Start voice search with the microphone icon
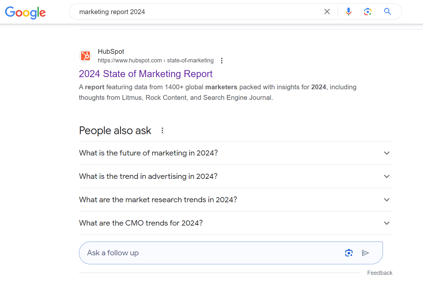423x287 pixels. point(349,12)
